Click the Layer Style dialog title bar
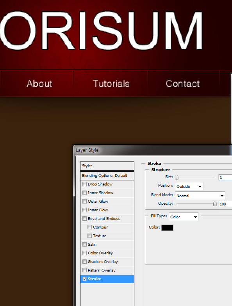This screenshot has height=306, width=232. [153, 150]
